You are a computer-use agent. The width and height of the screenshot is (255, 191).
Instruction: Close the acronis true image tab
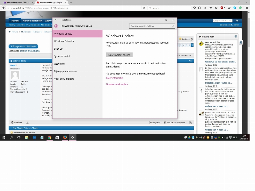point(66,3)
